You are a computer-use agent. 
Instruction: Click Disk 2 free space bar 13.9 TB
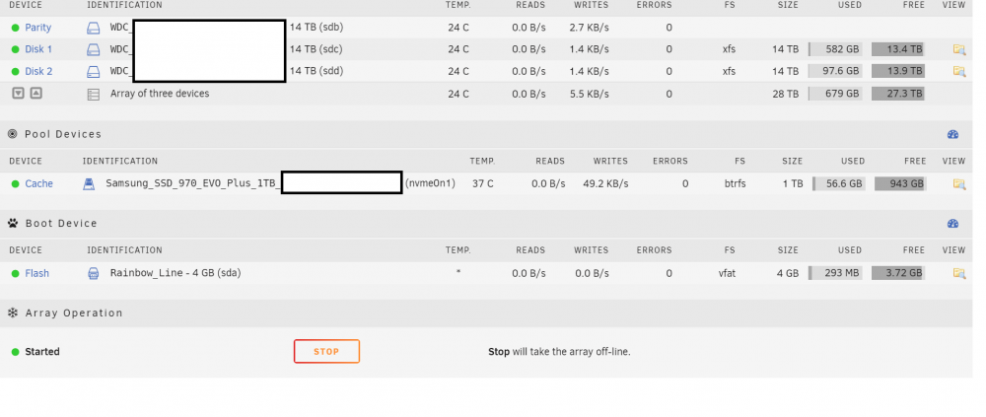point(898,71)
